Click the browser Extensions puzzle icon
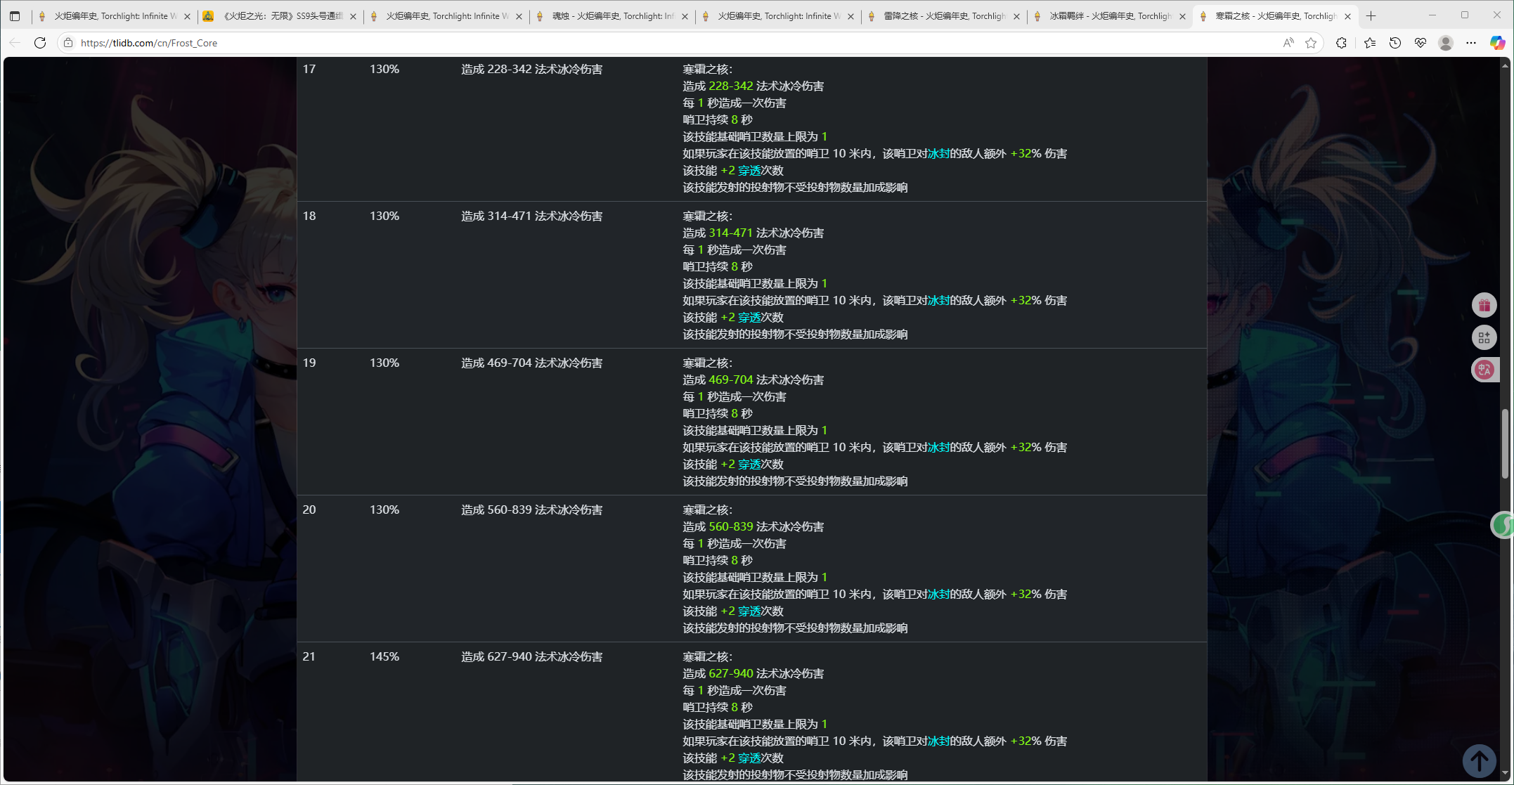Screen dimensions: 1514x785 point(1341,43)
